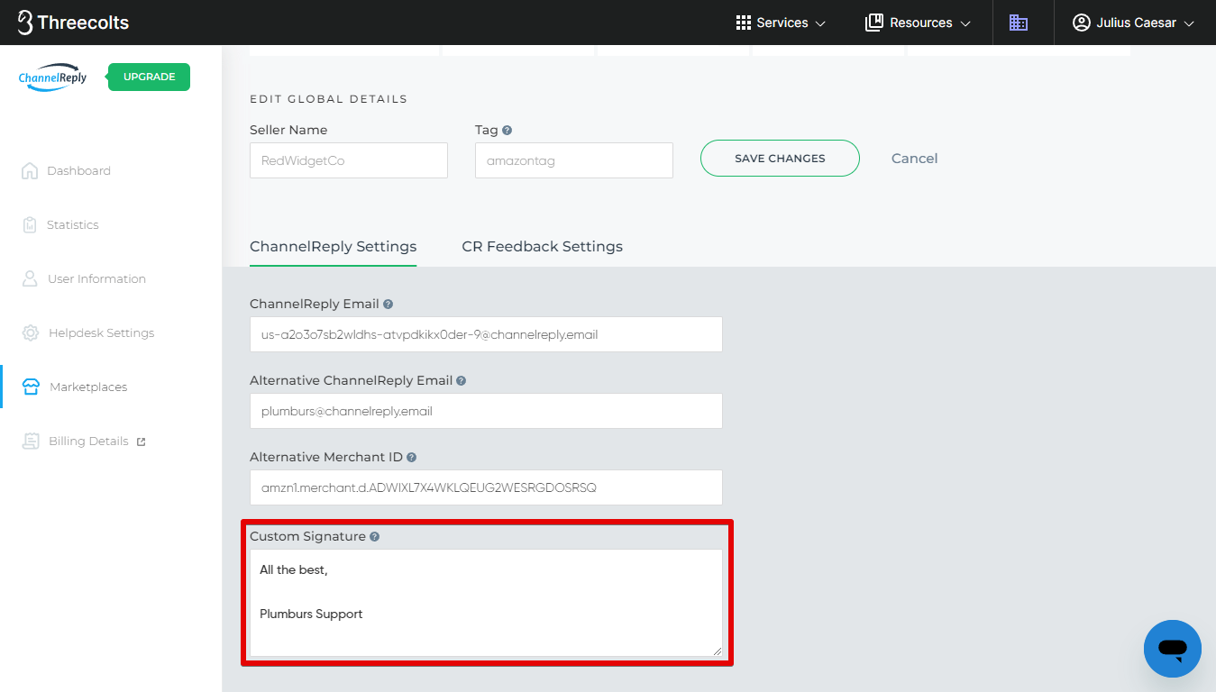Show Custom Signature help tooltip
1216x692 pixels.
pyautogui.click(x=374, y=537)
